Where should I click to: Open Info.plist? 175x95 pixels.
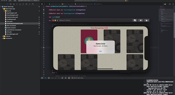pyautogui.click(x=9, y=32)
